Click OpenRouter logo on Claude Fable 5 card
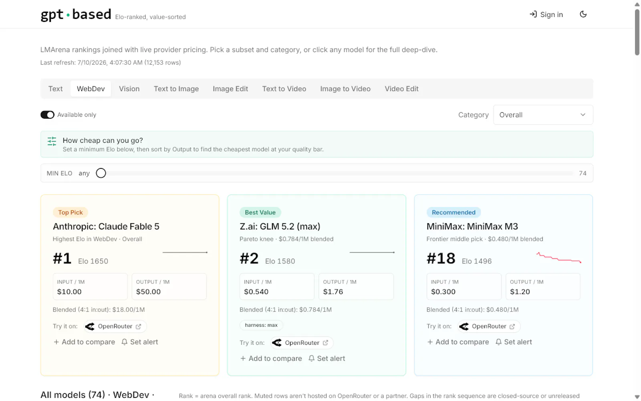 pyautogui.click(x=90, y=326)
